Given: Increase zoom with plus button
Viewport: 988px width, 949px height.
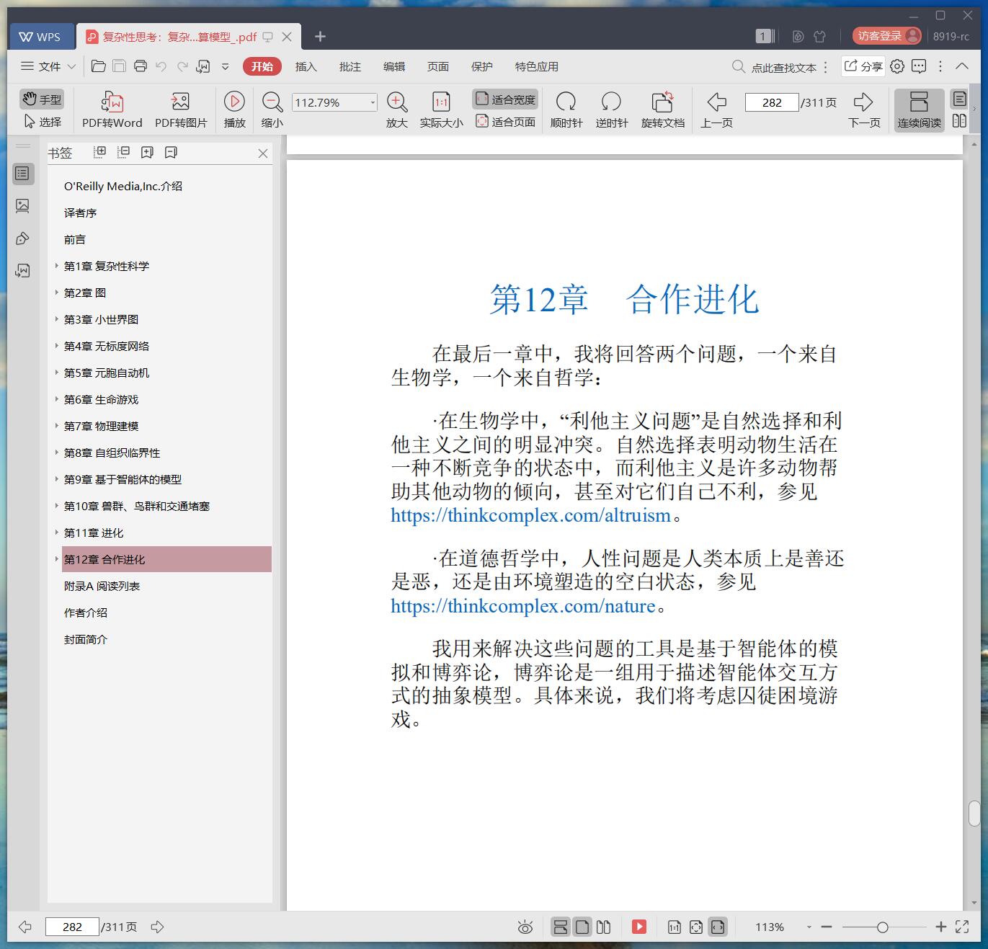Looking at the screenshot, I should click(x=940, y=927).
